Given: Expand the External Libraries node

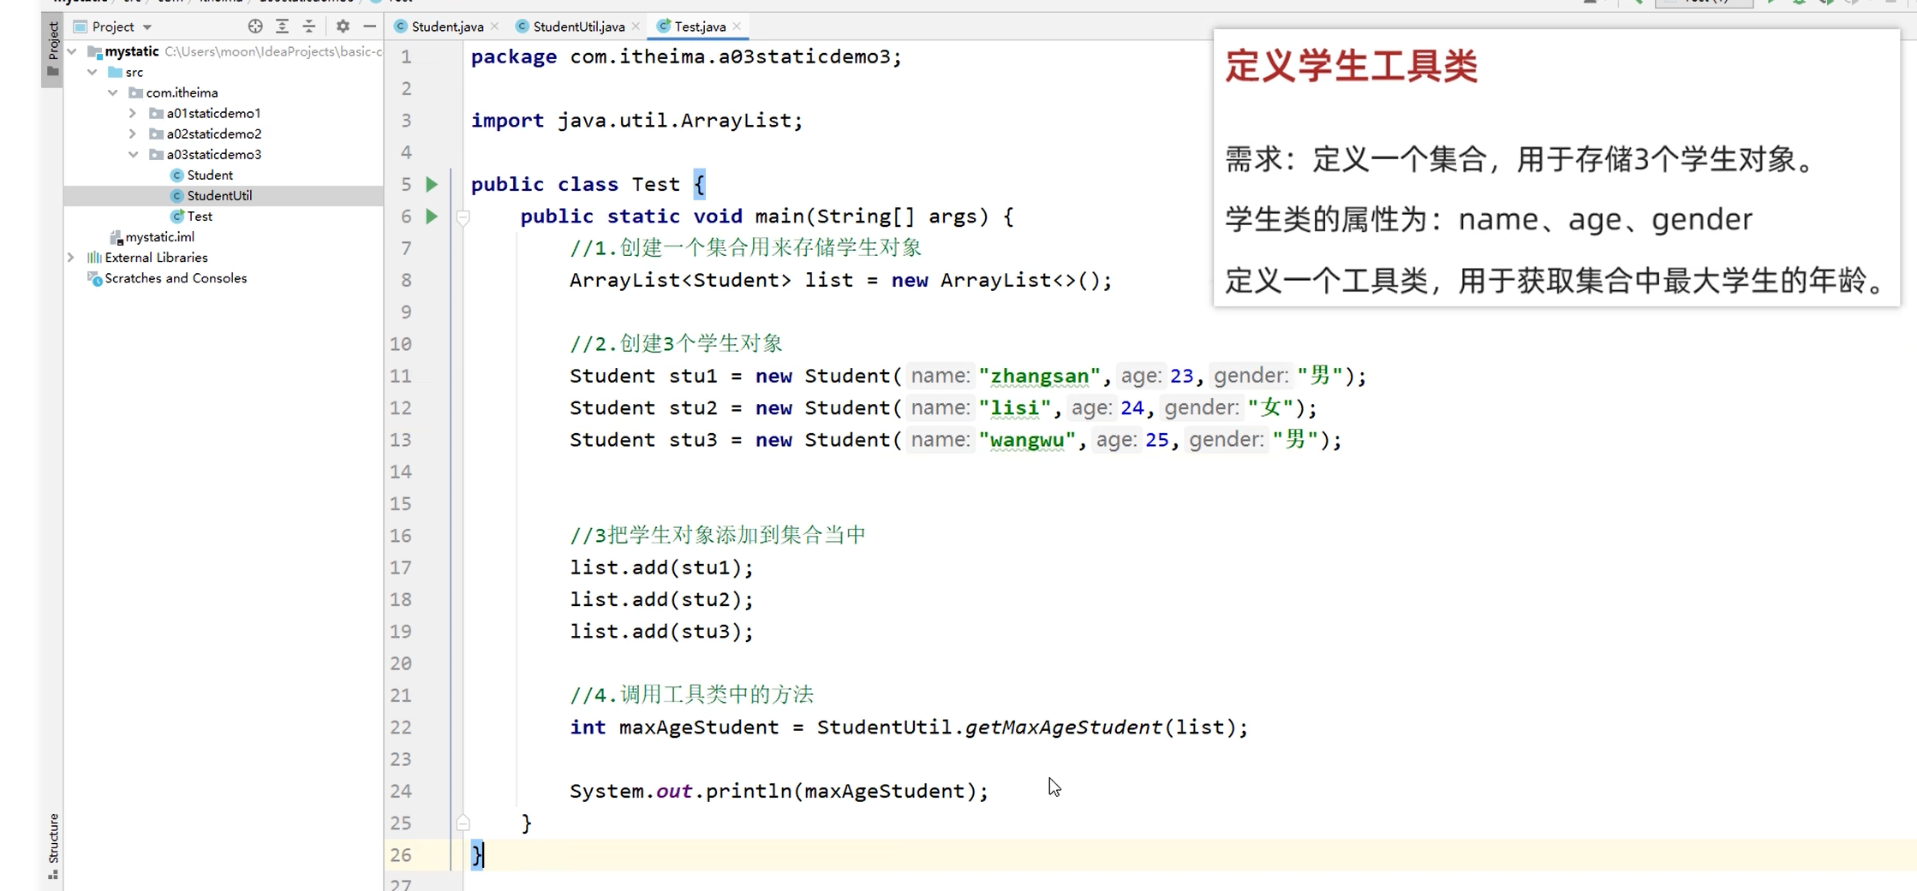Looking at the screenshot, I should 72,257.
